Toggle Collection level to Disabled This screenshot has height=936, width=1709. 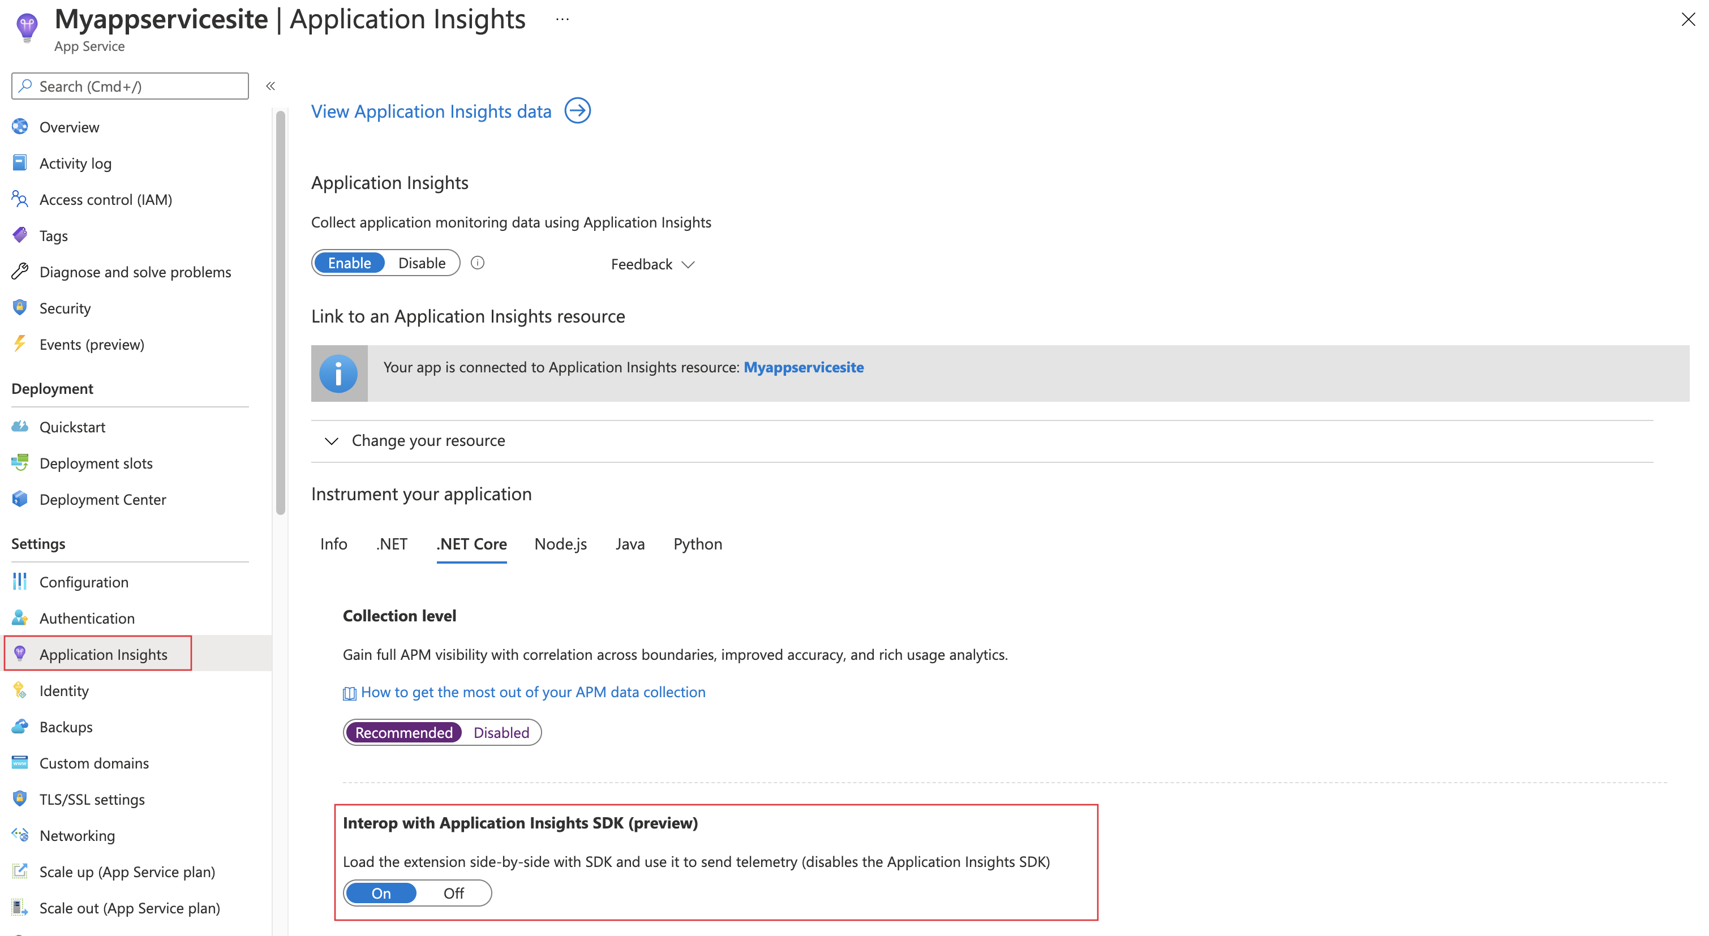coord(500,731)
